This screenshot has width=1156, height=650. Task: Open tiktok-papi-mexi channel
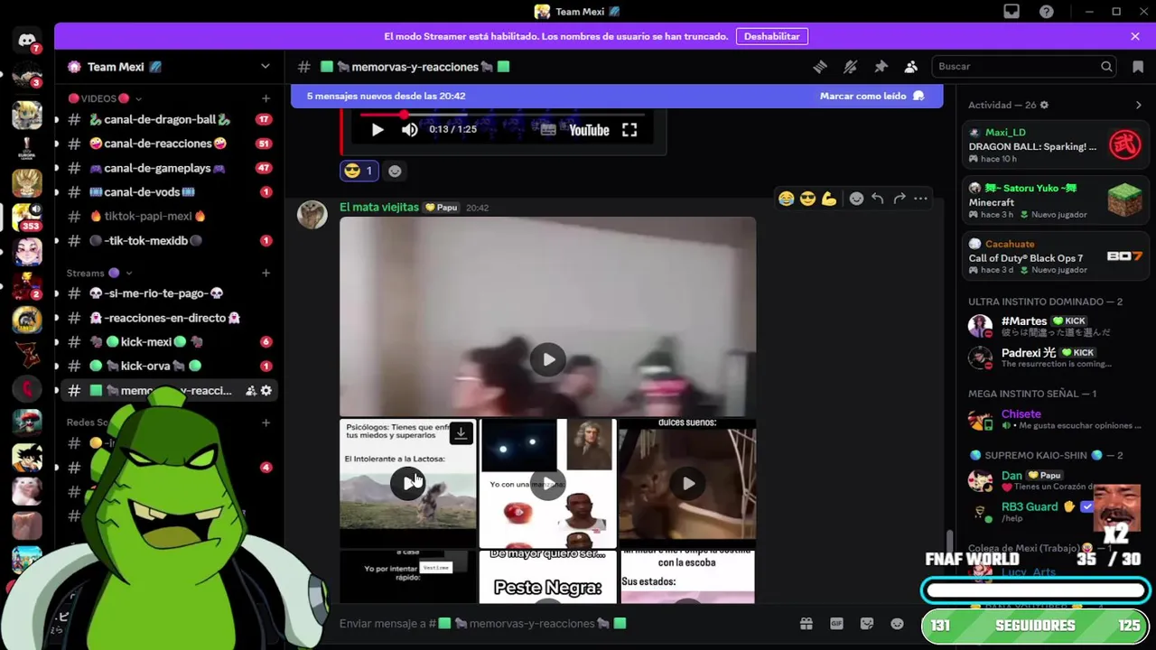click(x=166, y=217)
